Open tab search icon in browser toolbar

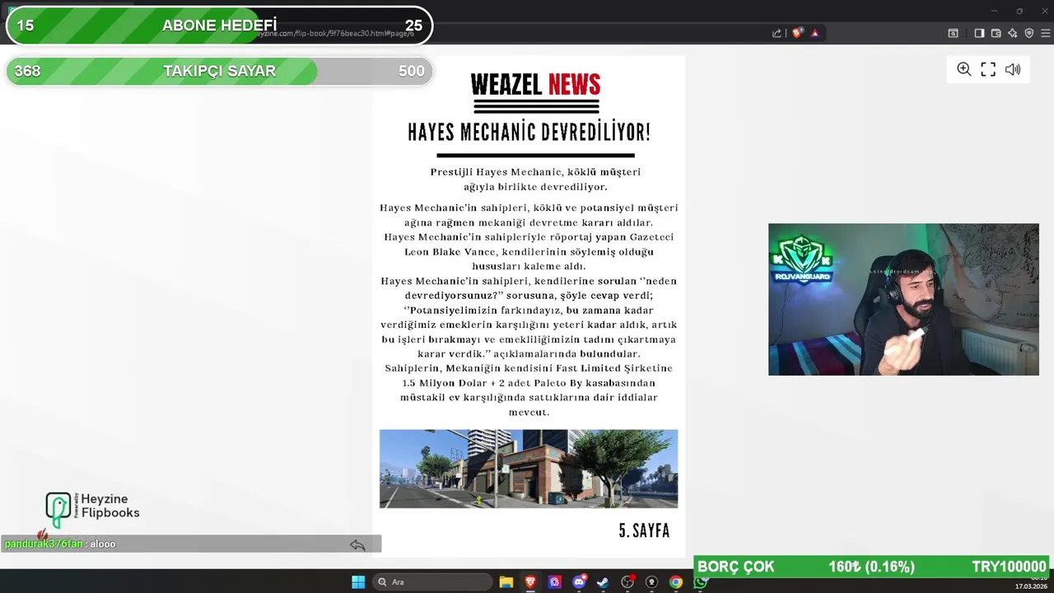pos(953,33)
